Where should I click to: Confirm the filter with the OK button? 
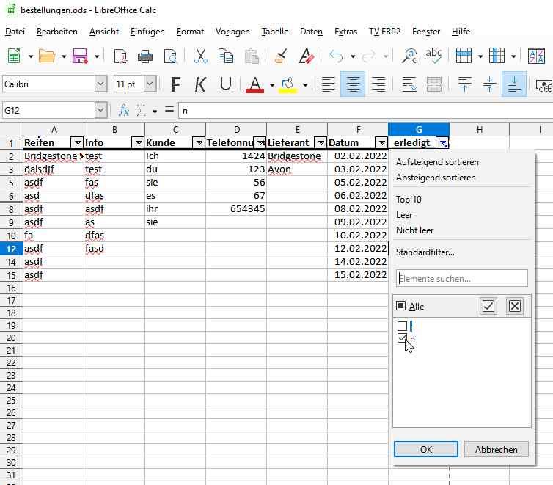click(425, 450)
